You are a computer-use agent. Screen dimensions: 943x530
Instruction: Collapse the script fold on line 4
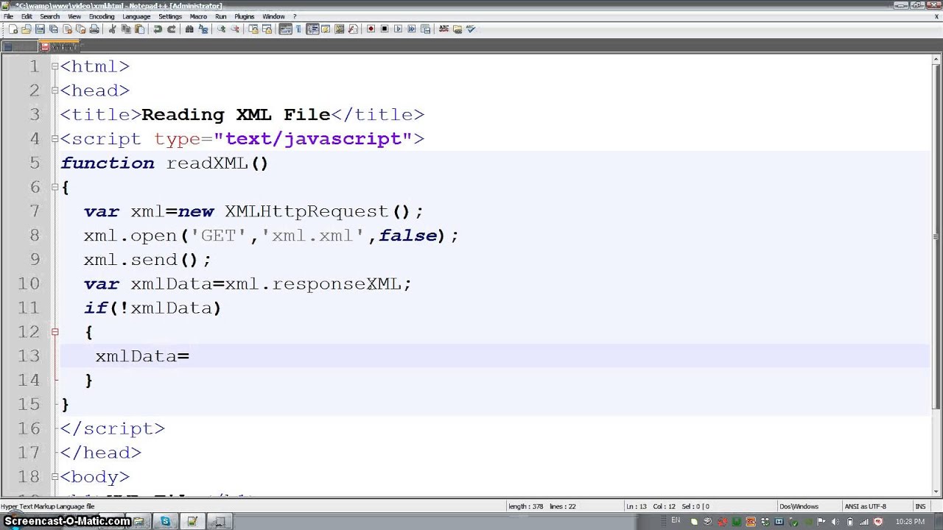(55, 139)
